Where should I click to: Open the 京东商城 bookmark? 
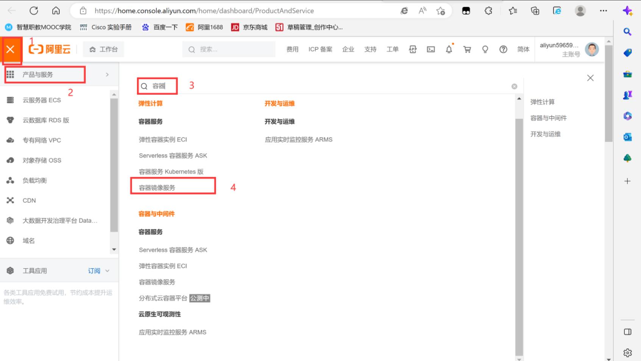coord(249,27)
